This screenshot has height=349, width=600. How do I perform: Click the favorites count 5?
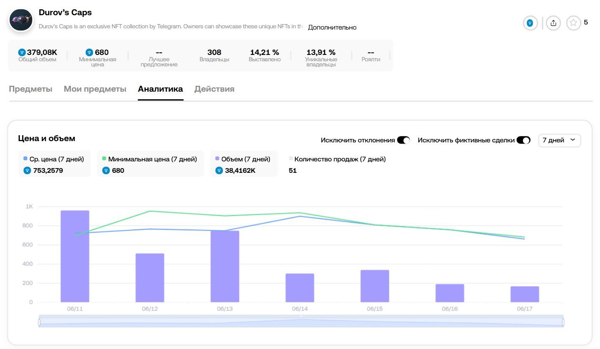pyautogui.click(x=586, y=22)
